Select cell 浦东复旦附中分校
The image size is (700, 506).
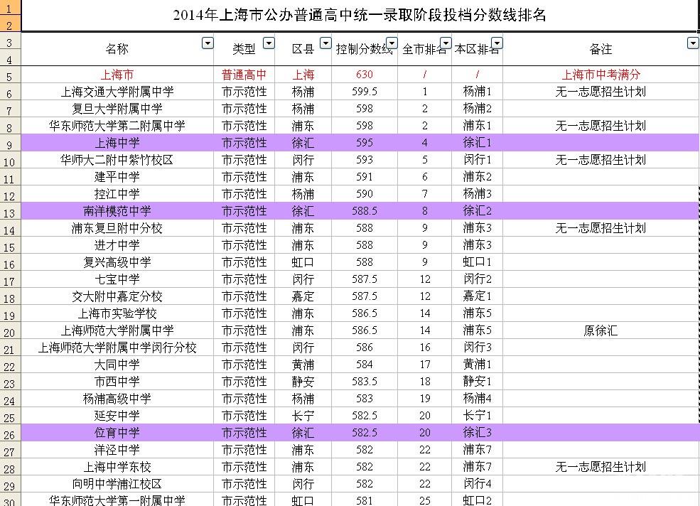(x=117, y=228)
